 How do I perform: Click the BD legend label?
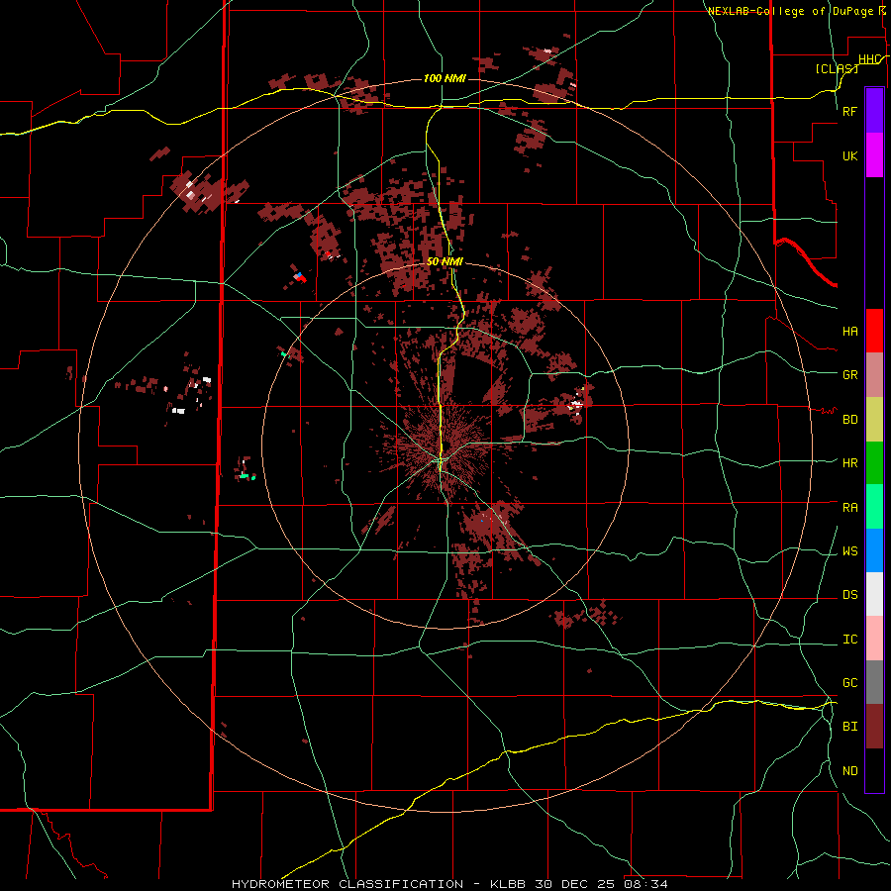coord(849,420)
